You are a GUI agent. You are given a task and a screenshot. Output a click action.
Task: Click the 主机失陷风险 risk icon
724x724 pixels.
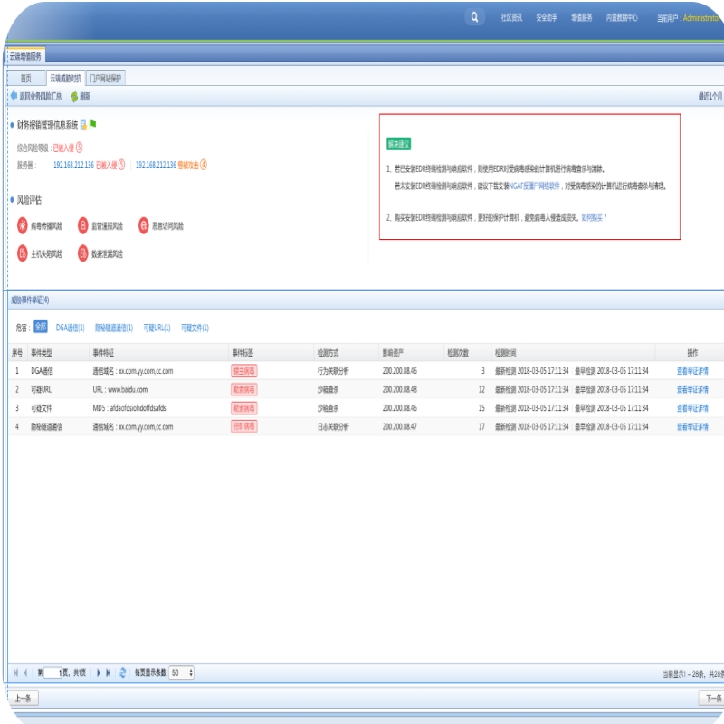(x=23, y=253)
